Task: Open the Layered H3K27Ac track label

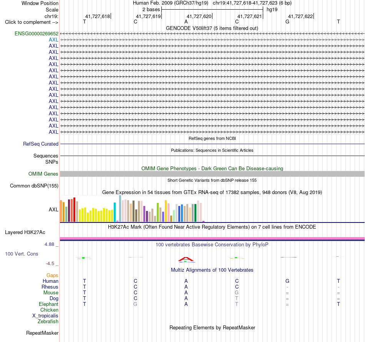Action: point(25,232)
